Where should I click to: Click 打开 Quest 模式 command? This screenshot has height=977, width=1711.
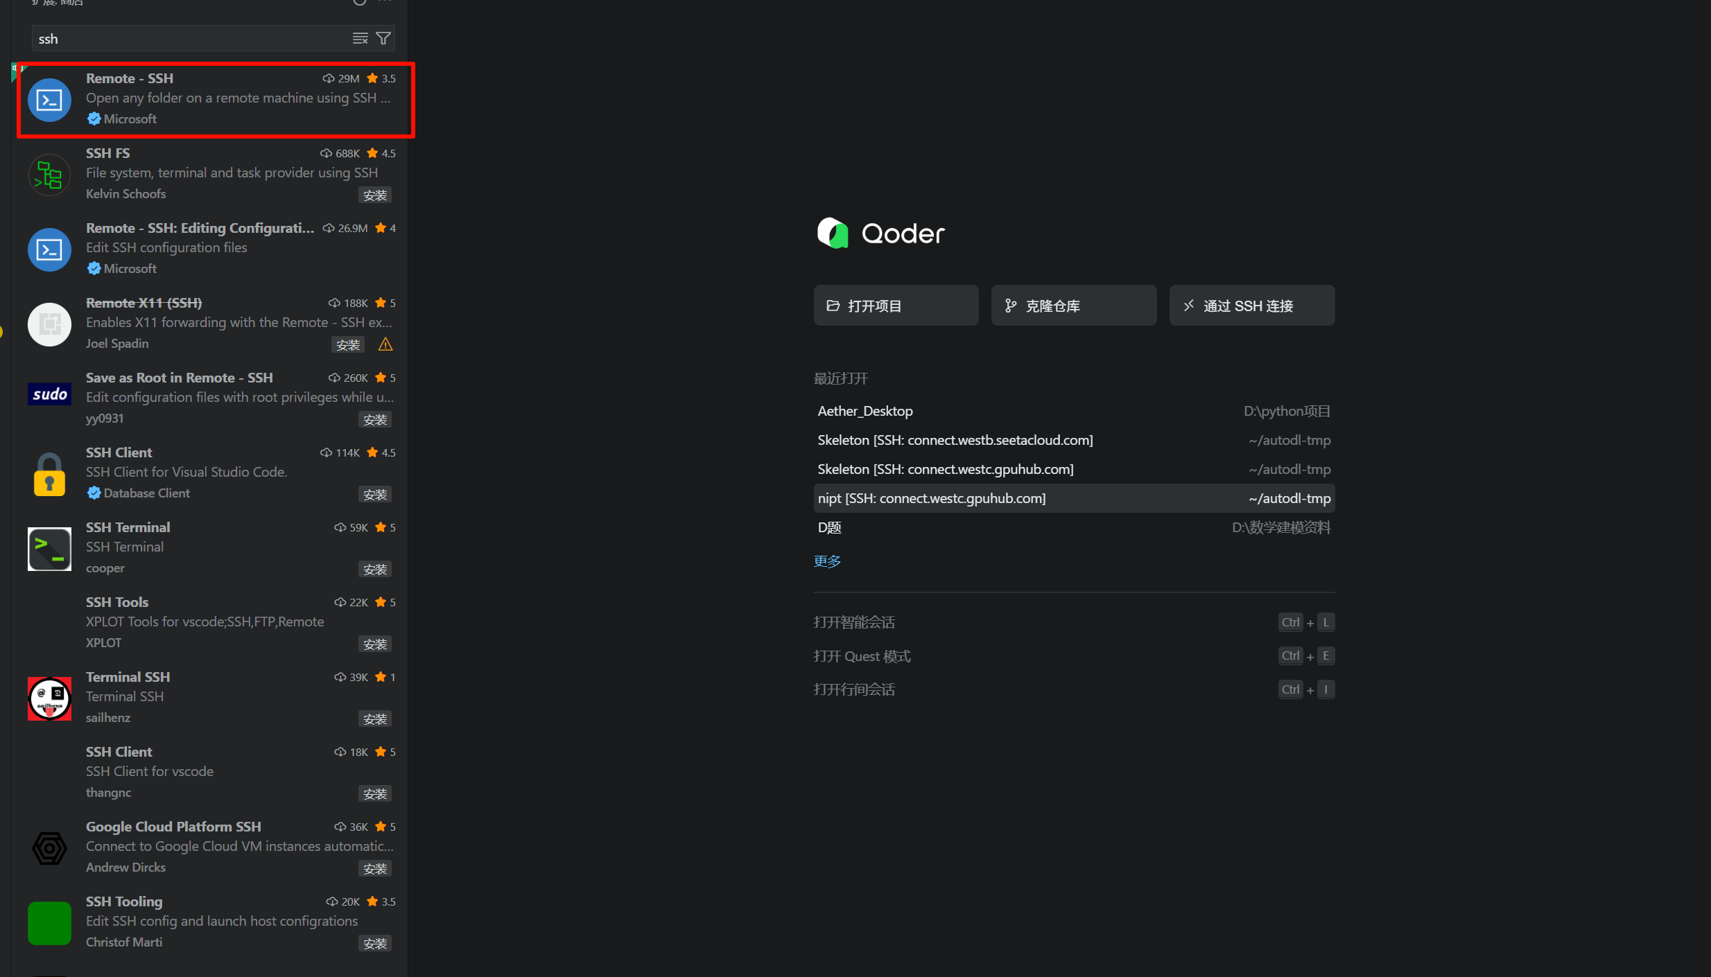(x=862, y=656)
